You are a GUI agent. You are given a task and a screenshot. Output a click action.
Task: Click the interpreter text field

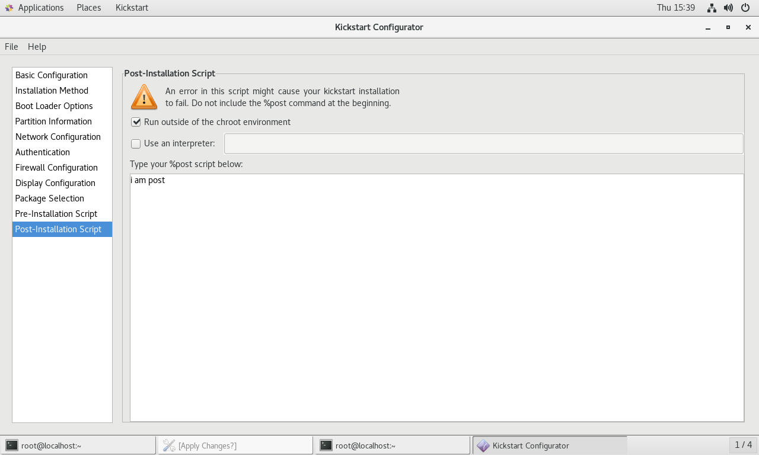483,143
